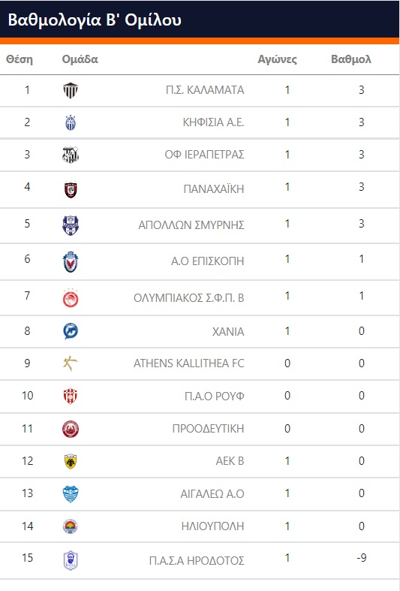Click the Ομάδα column header
400x591 pixels.
(80, 59)
